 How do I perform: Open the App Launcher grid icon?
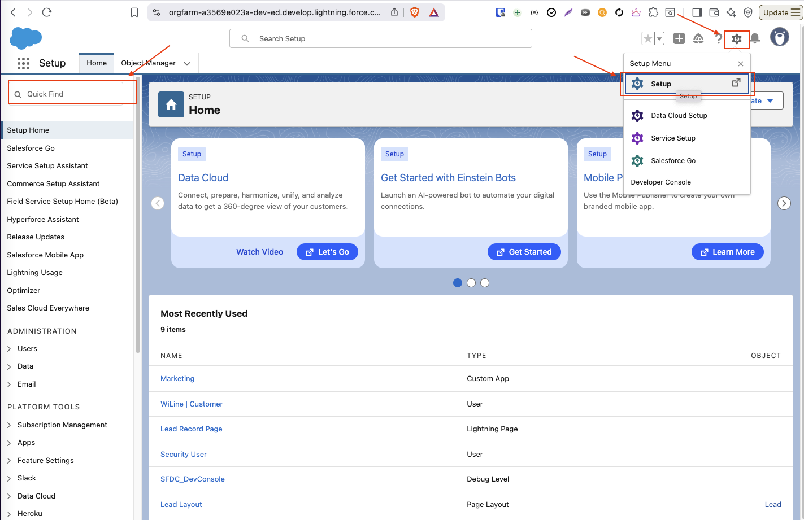[x=23, y=63]
